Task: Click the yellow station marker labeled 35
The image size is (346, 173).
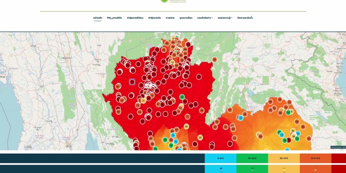Action: coord(200,138)
